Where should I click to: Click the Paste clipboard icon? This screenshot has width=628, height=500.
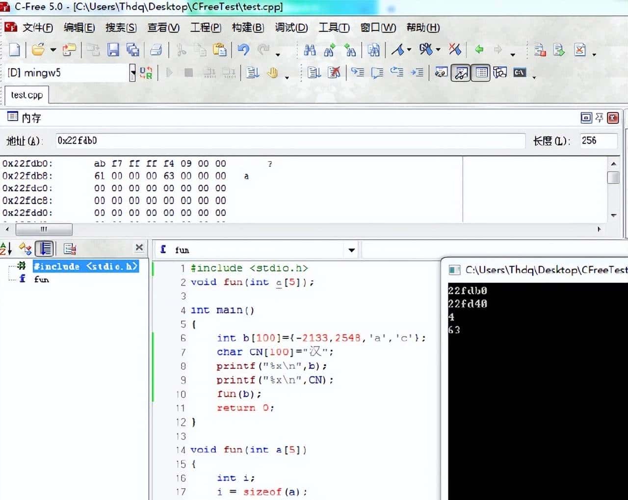click(219, 49)
